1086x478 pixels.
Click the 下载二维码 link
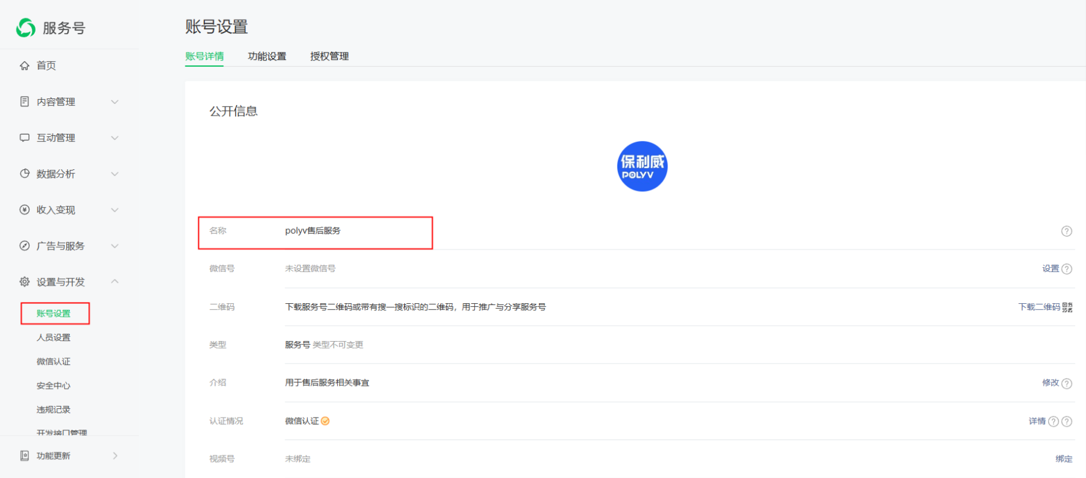[1039, 307]
